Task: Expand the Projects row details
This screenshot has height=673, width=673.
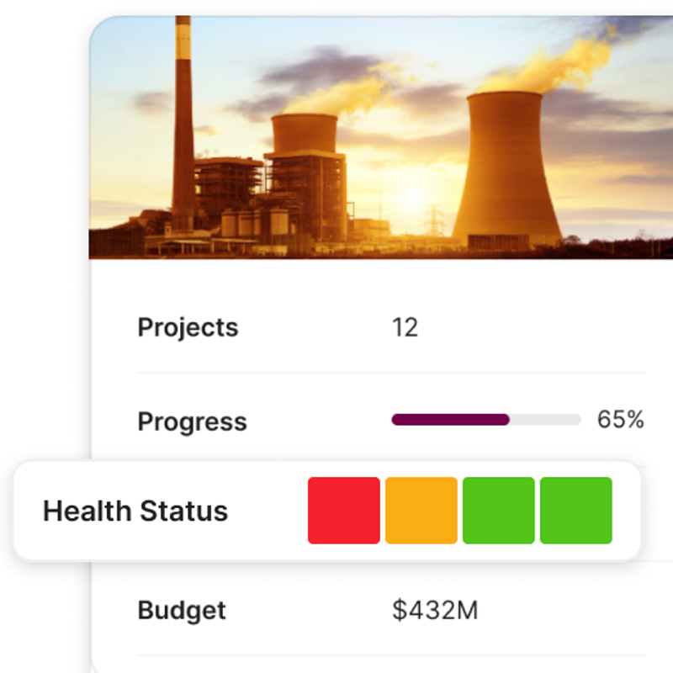Action: pos(188,327)
